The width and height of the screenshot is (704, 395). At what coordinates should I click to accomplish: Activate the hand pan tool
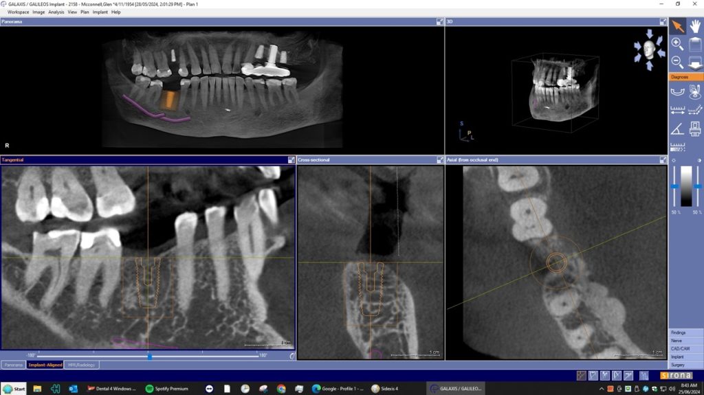695,26
